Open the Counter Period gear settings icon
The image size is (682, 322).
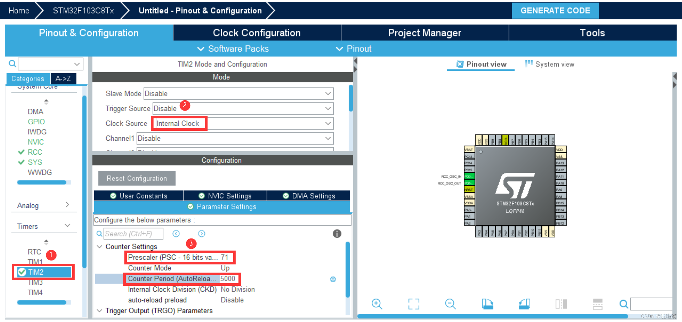pyautogui.click(x=333, y=279)
